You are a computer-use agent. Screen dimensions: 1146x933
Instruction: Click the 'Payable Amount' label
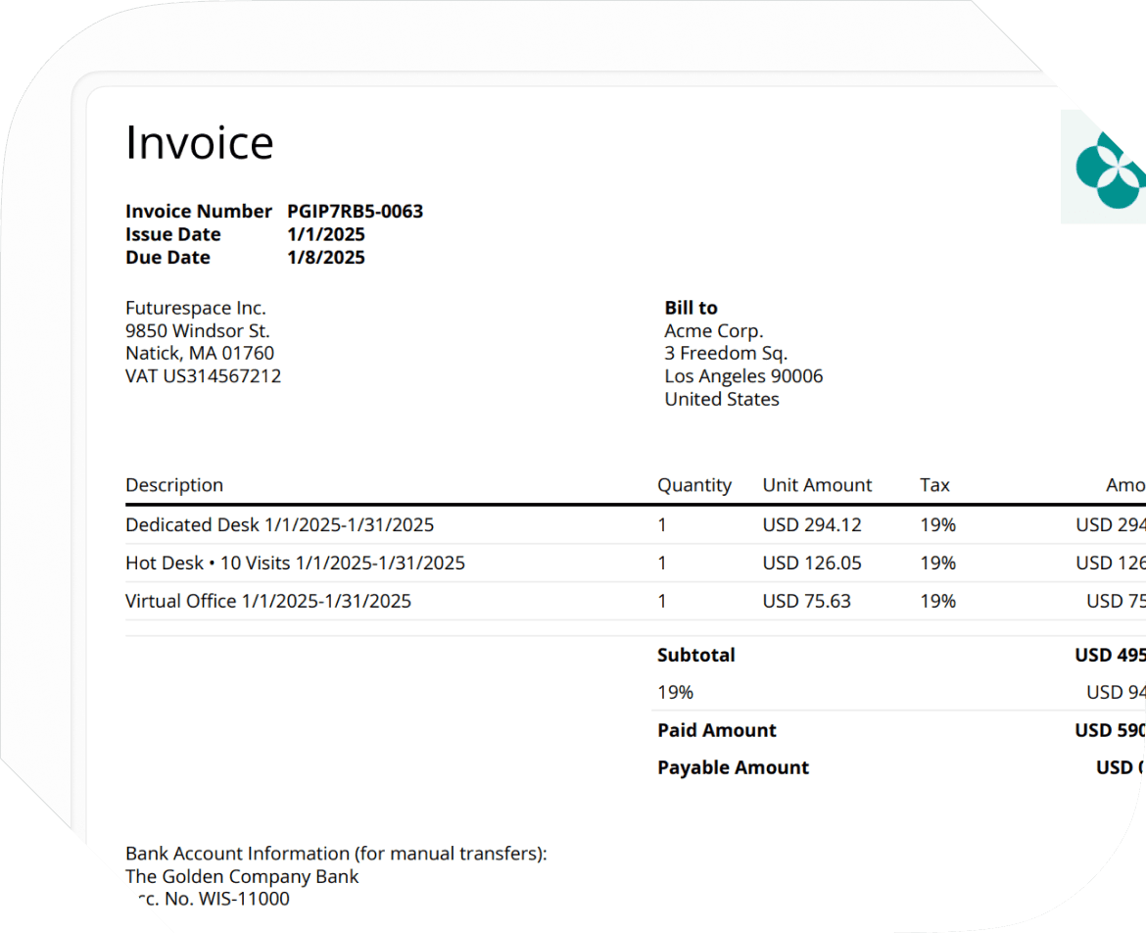coord(733,767)
